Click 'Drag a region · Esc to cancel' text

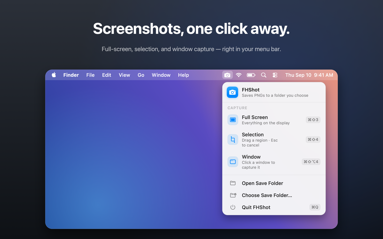(x=260, y=143)
